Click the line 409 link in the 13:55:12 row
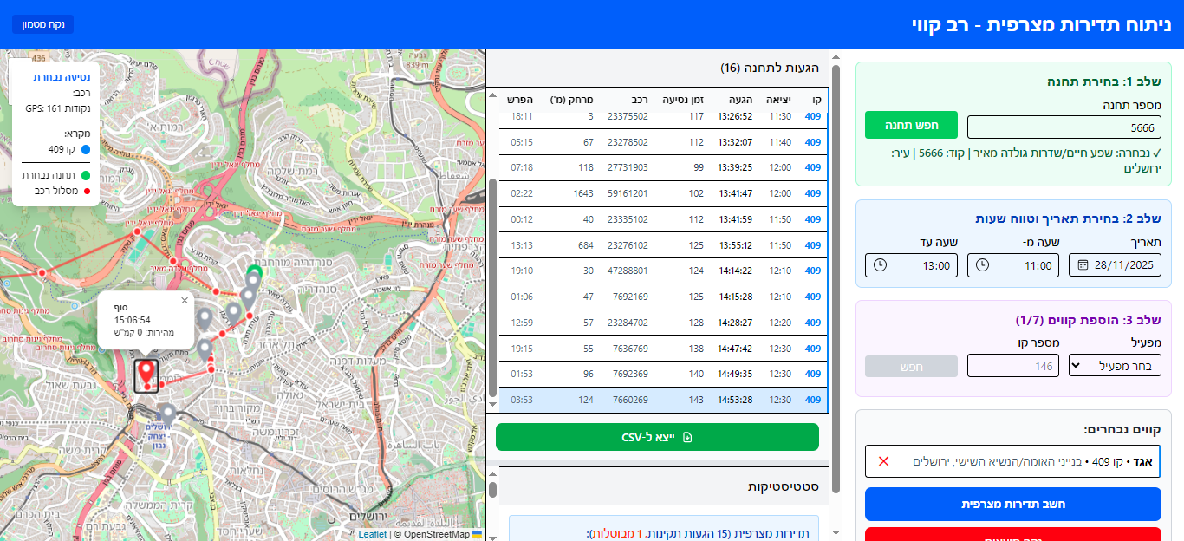The width and height of the screenshot is (1184, 541). click(812, 245)
